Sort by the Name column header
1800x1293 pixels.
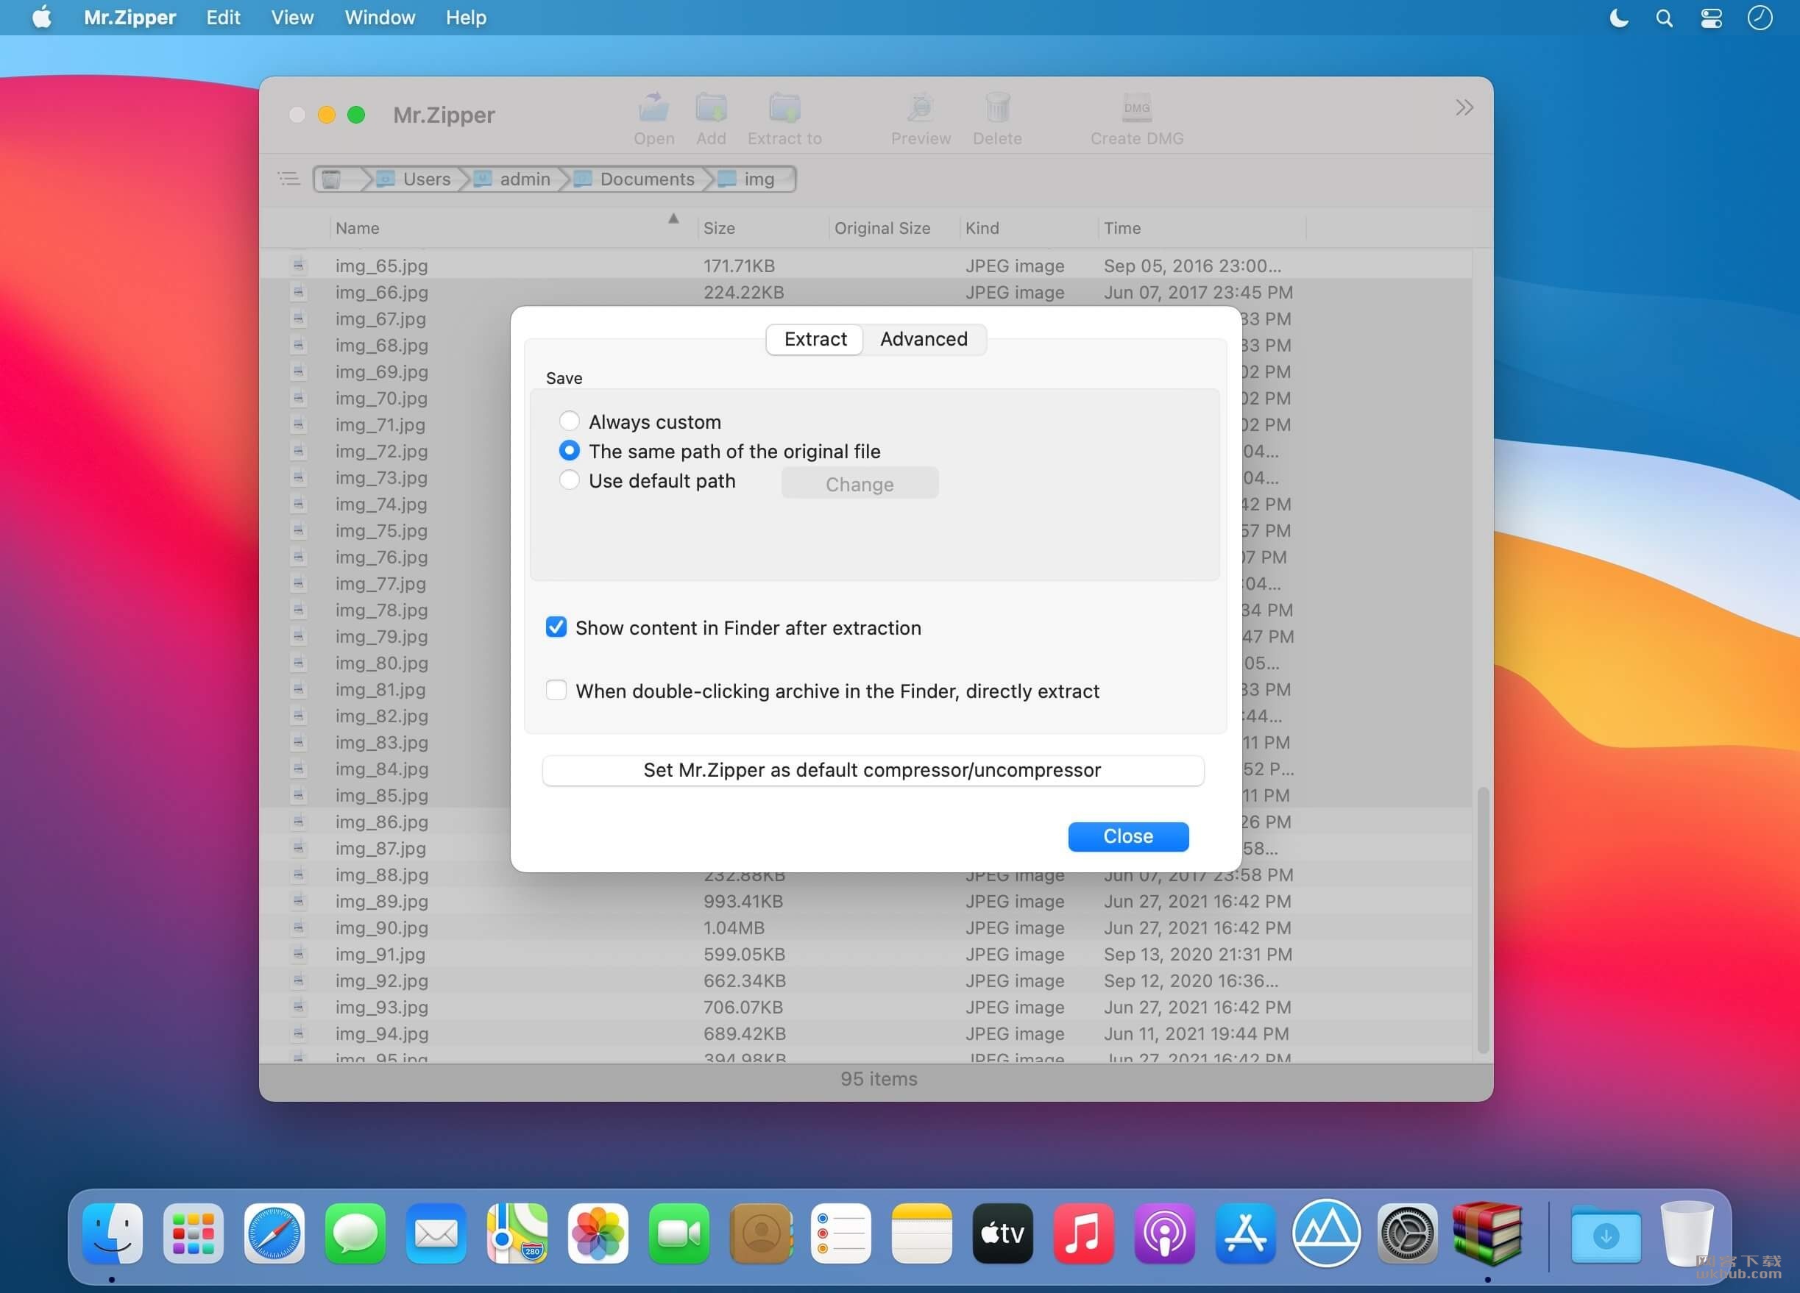513,228
